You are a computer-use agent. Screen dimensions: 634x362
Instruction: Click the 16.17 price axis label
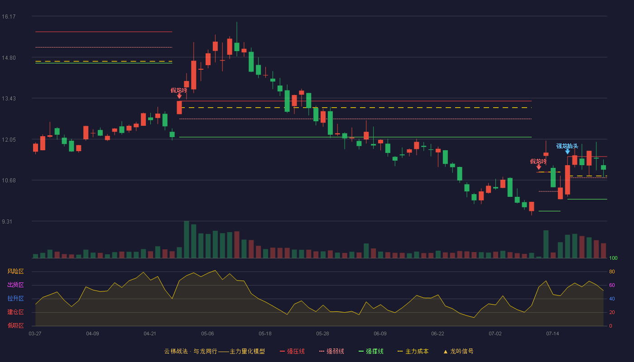tap(9, 17)
